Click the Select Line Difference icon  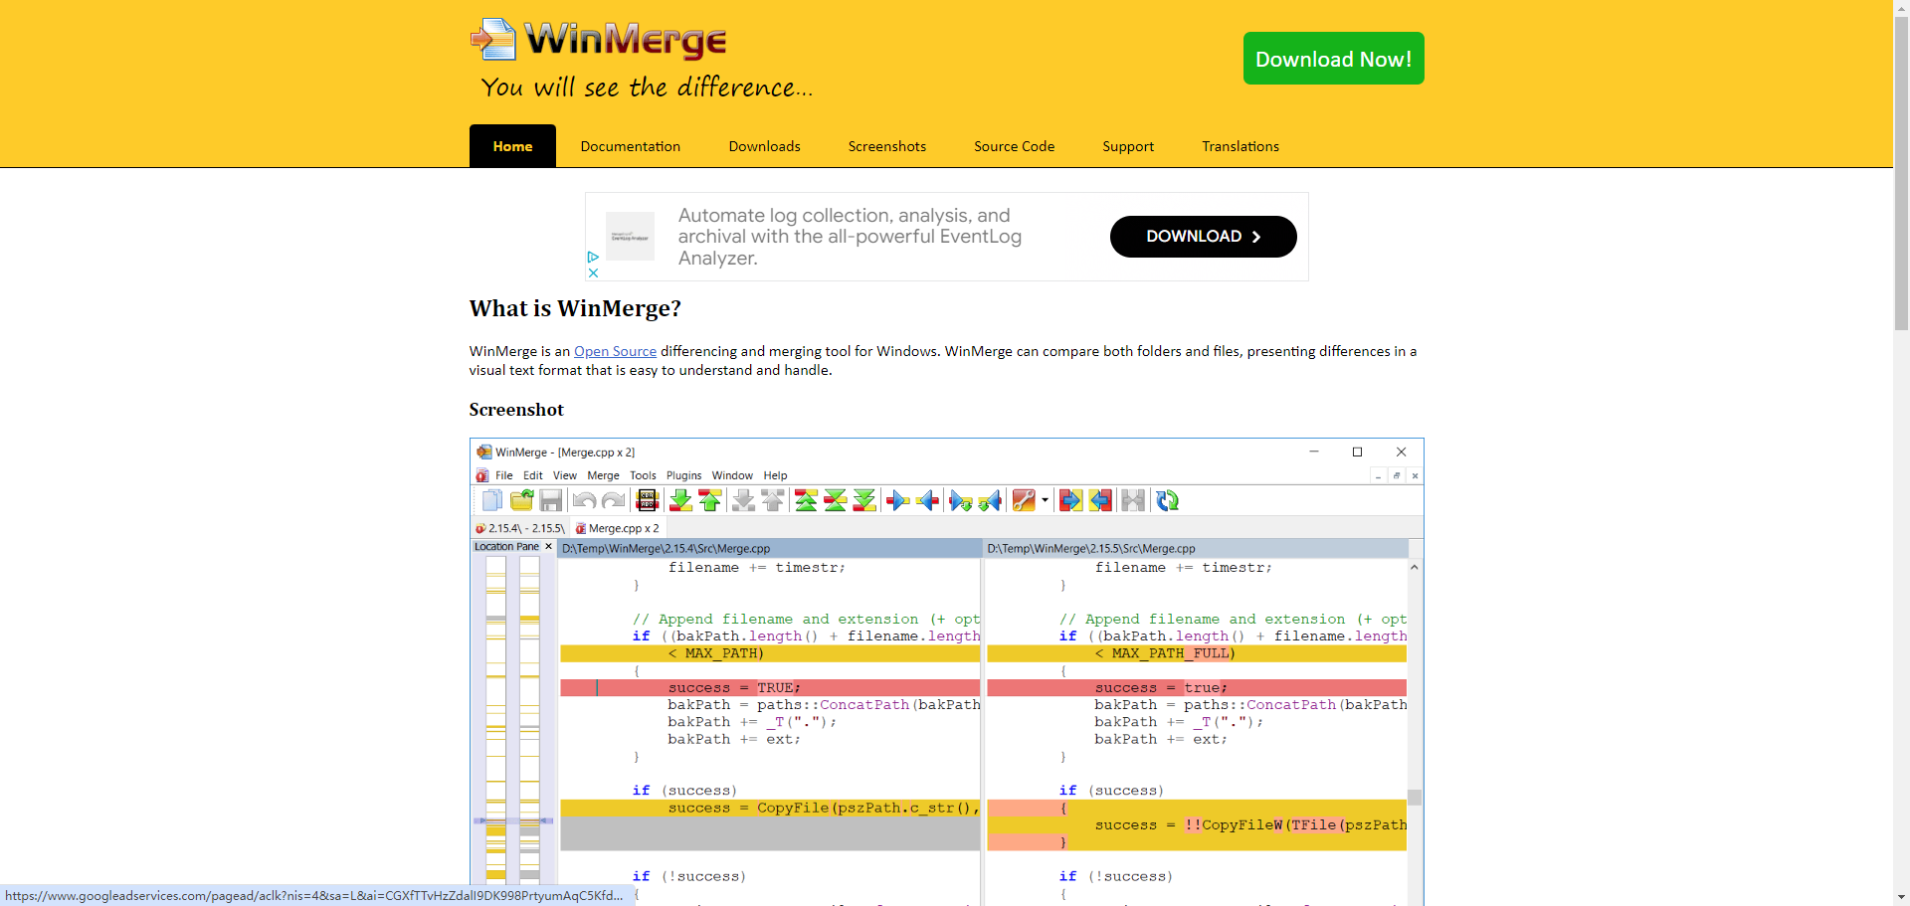[x=648, y=500]
